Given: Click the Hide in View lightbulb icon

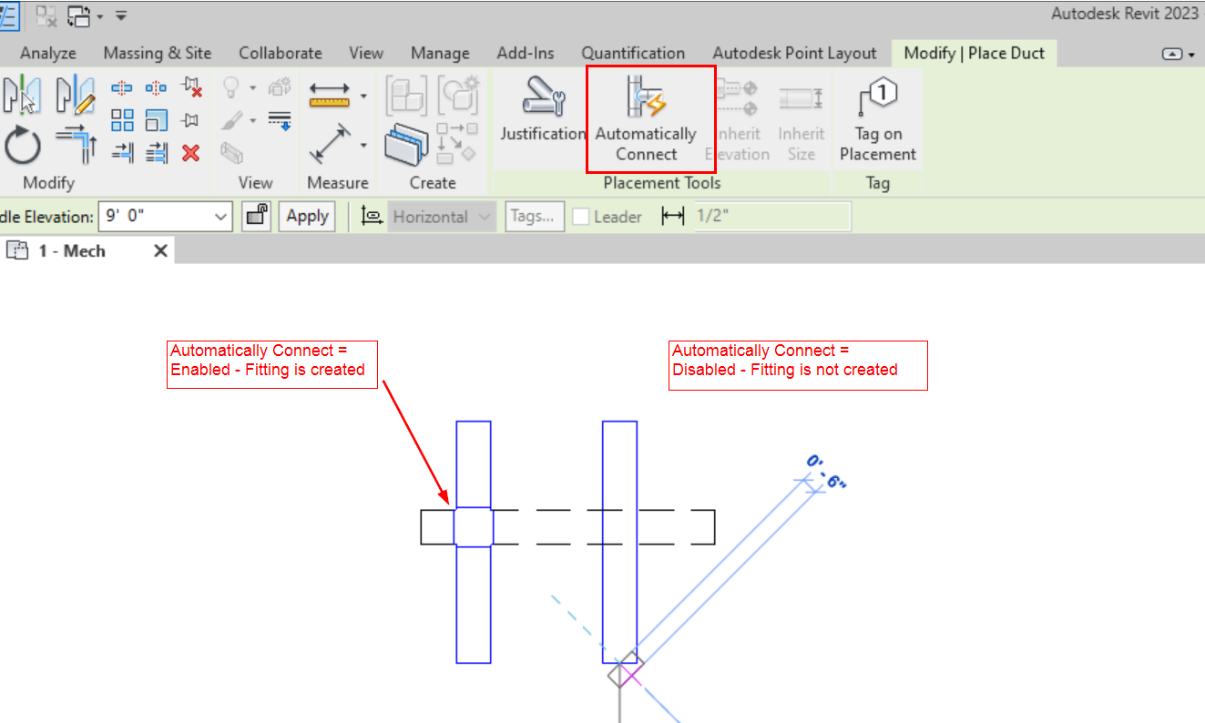Looking at the screenshot, I should coord(232,88).
